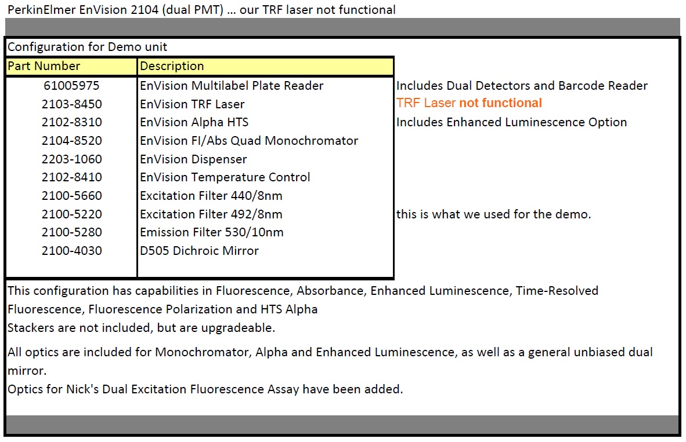Click orange note 'TRF Laser not functional'
The image size is (686, 442).
click(469, 103)
